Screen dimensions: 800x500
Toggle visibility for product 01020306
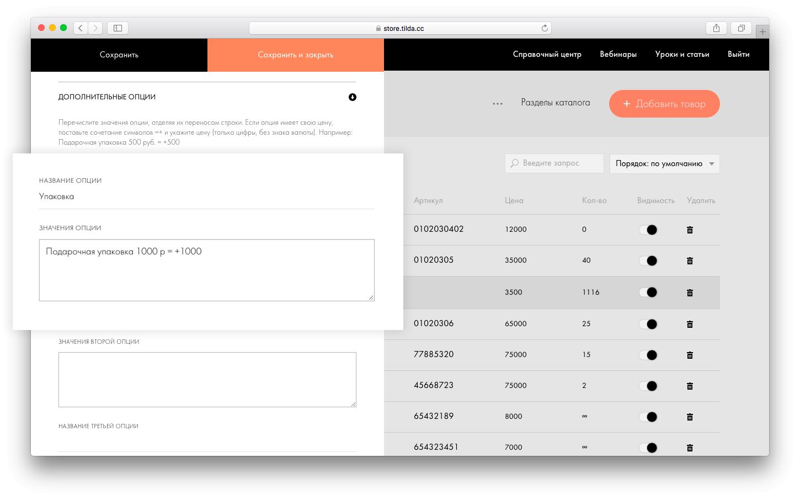coord(648,324)
